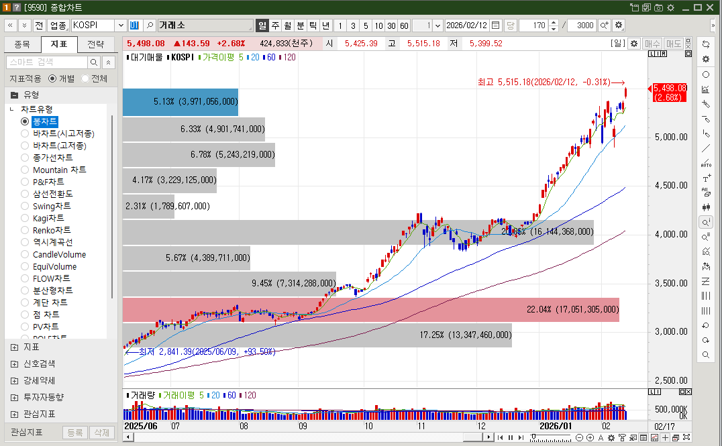Click the plus zoom-in icon below the chart

point(590,438)
